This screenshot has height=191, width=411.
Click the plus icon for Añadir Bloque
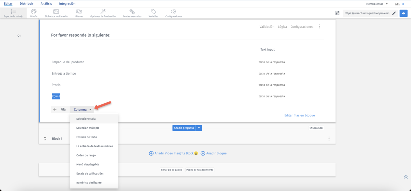pos(203,153)
